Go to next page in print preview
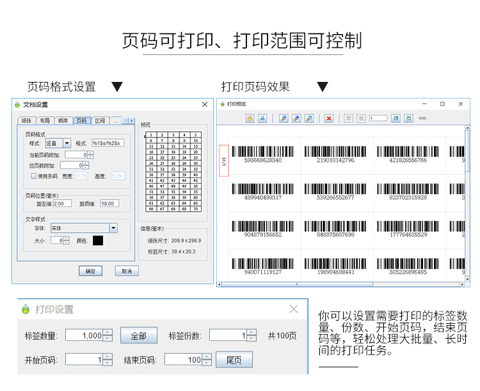The width and height of the screenshot is (480, 391). (x=396, y=118)
